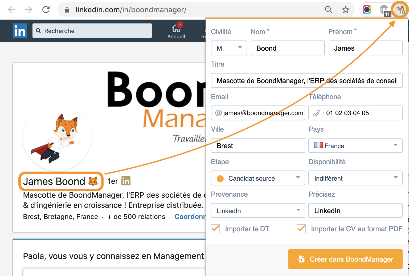Click the fox emoji after James Boond

pos(93,181)
